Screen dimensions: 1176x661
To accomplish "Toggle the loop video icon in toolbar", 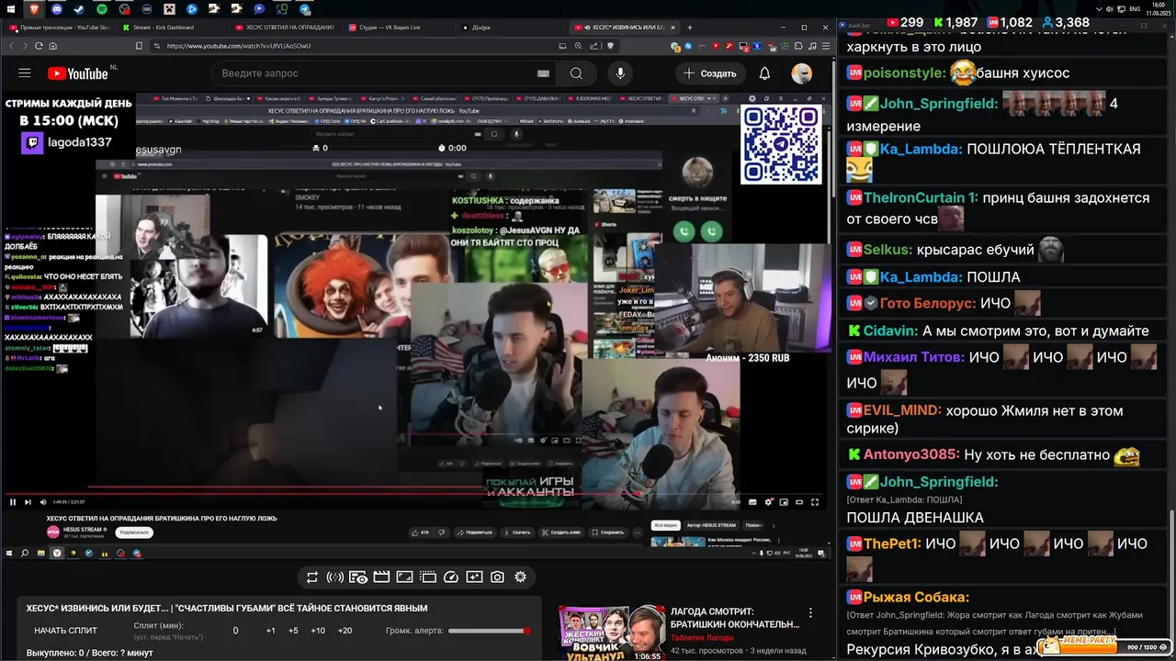I will pyautogui.click(x=312, y=577).
